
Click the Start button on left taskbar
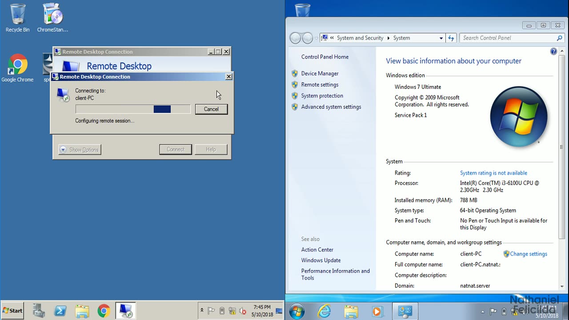click(x=12, y=311)
